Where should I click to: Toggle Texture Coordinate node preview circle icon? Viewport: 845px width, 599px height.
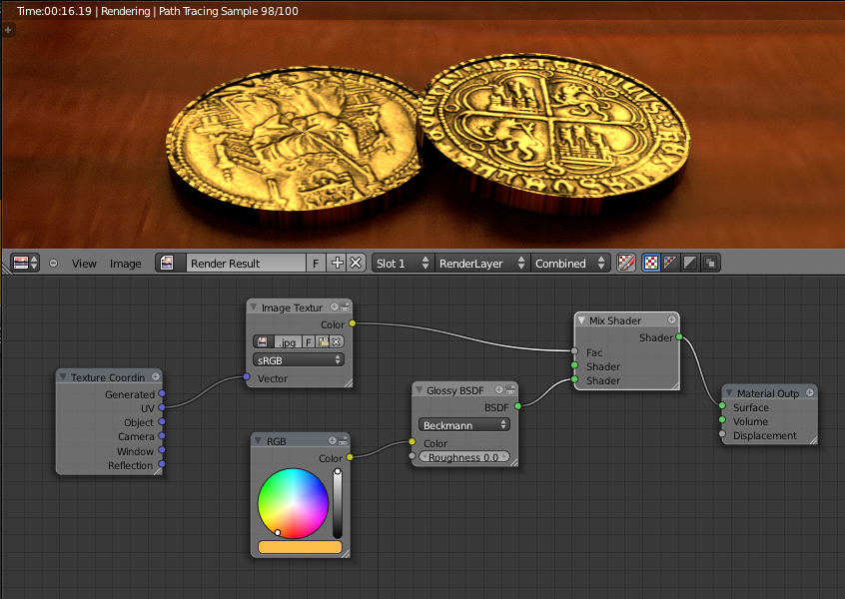coord(156,376)
